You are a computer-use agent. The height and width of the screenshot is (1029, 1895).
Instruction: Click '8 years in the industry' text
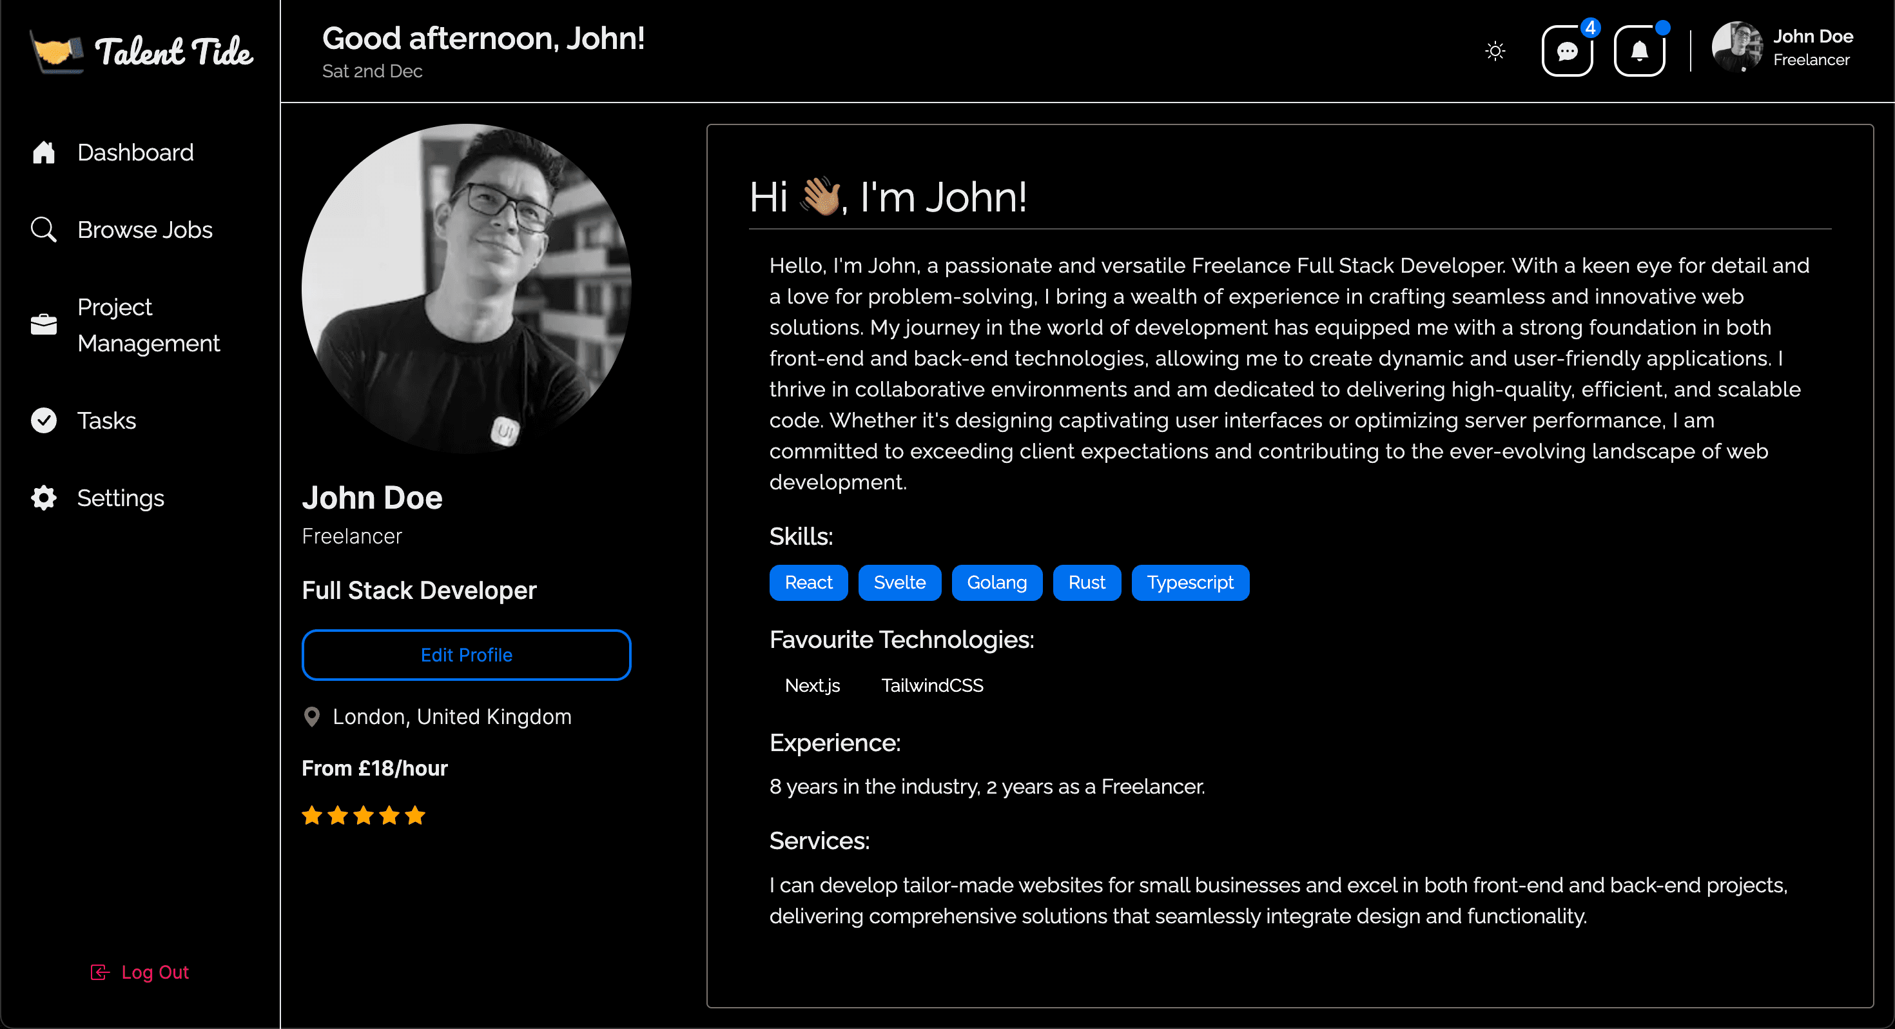875,787
